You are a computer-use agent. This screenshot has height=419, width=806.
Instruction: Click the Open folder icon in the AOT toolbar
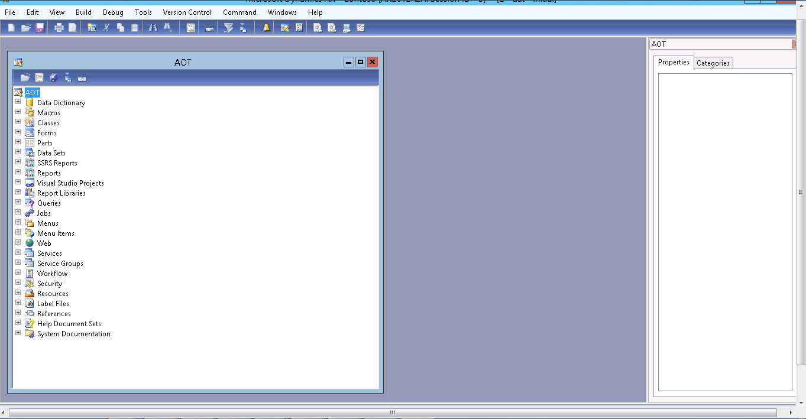pos(25,77)
